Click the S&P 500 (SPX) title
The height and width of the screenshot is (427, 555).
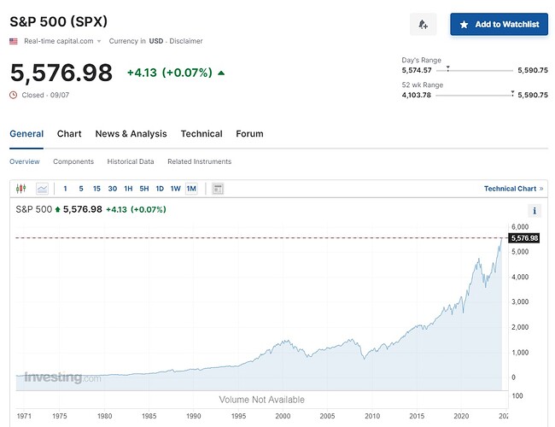[x=58, y=21]
